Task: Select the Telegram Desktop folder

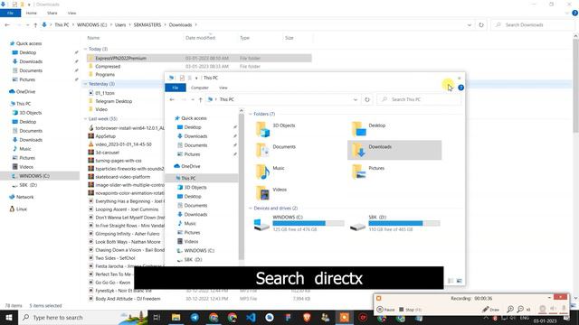Action: pos(114,101)
